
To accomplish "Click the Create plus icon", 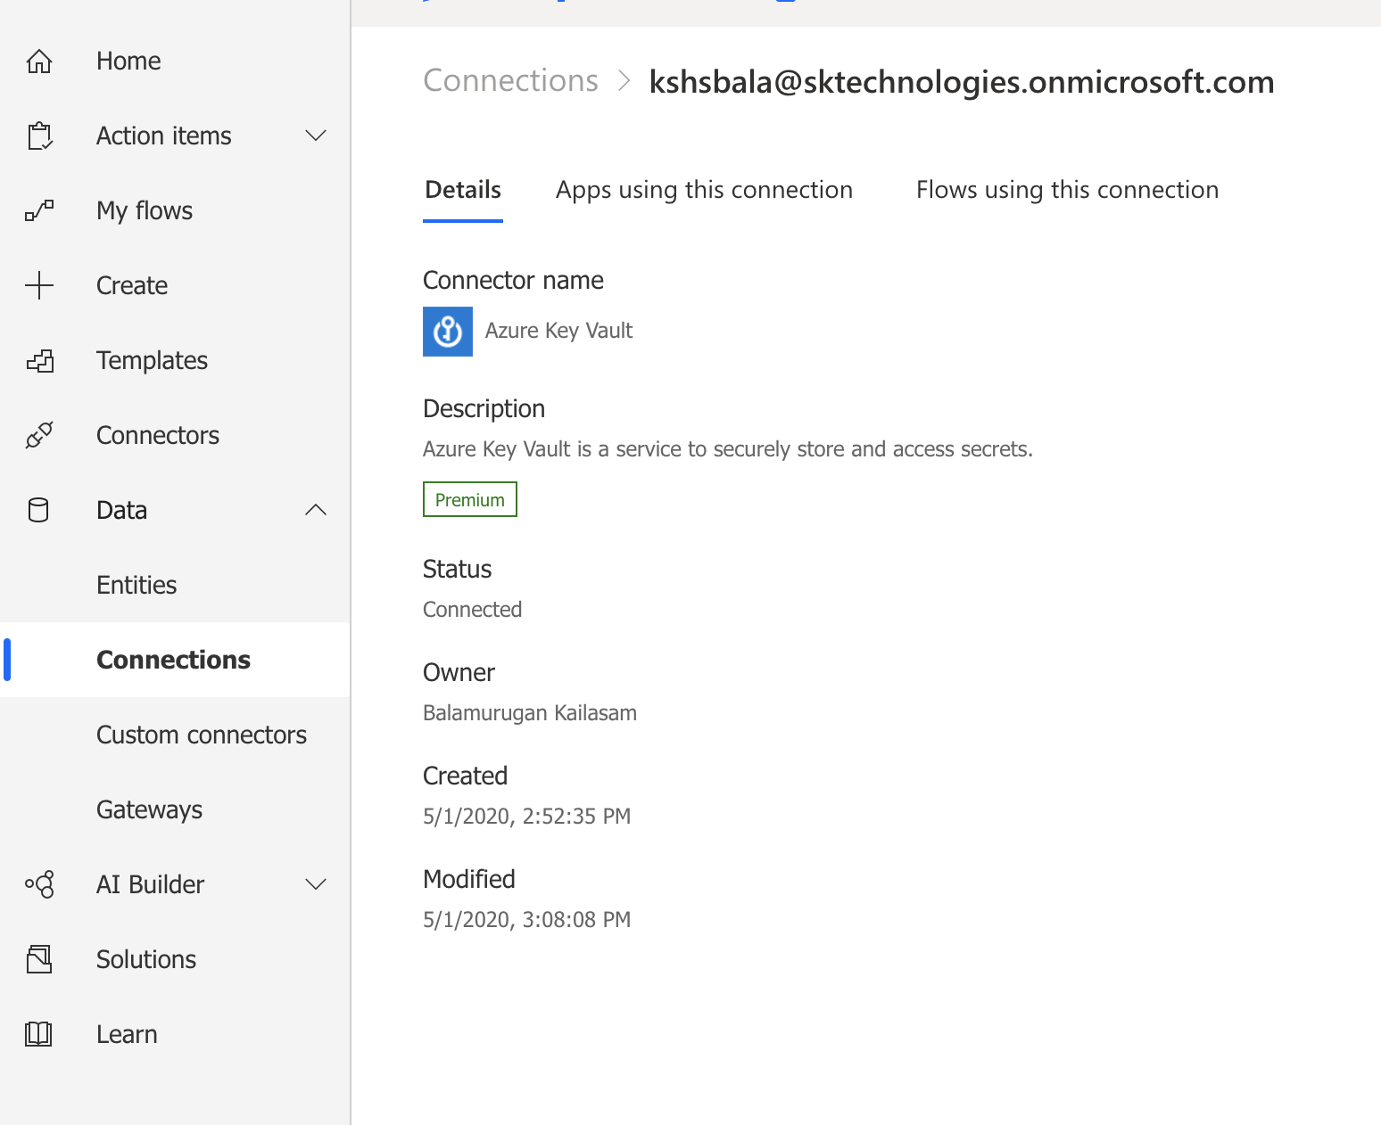I will click(x=39, y=285).
